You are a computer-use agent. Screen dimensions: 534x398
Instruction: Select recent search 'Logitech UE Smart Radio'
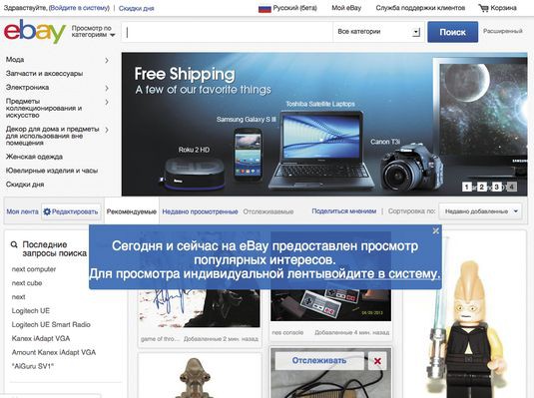point(51,325)
